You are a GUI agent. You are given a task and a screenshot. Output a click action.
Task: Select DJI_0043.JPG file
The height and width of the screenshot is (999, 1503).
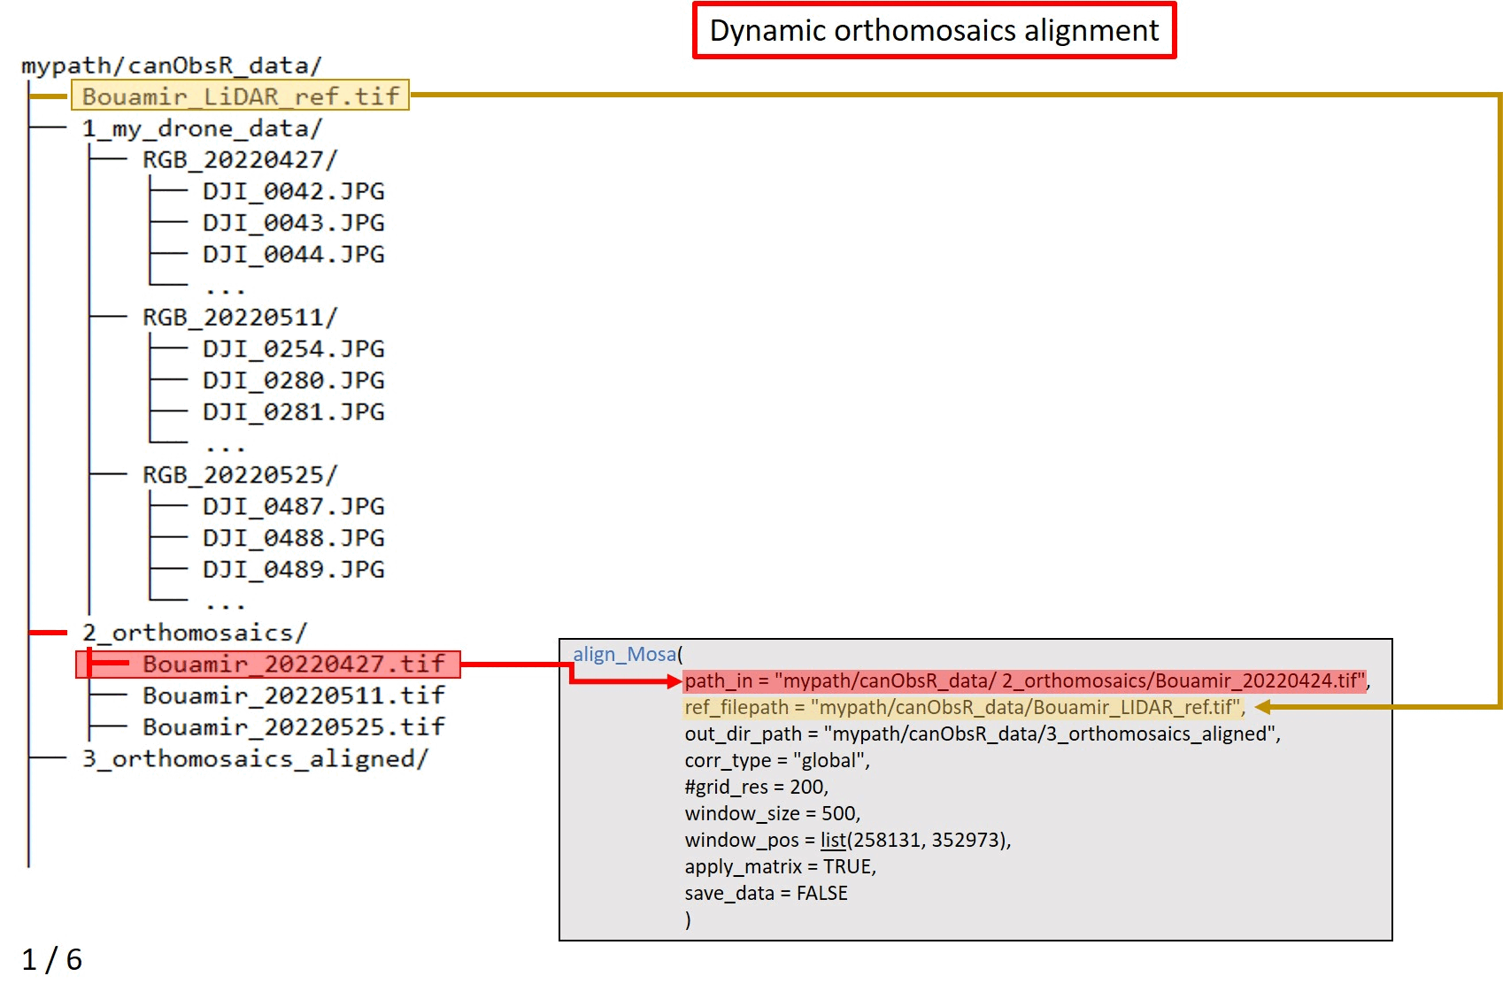(294, 223)
